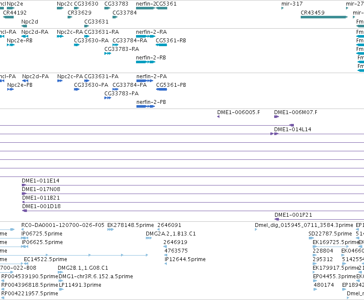Open the SD22787.5prime EST label
Viewport: 364px width, 300px height.
click(x=330, y=234)
